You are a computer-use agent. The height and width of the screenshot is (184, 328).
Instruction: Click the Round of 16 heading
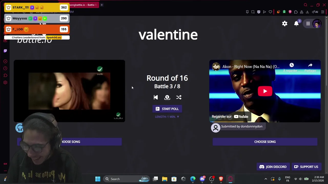tap(167, 78)
